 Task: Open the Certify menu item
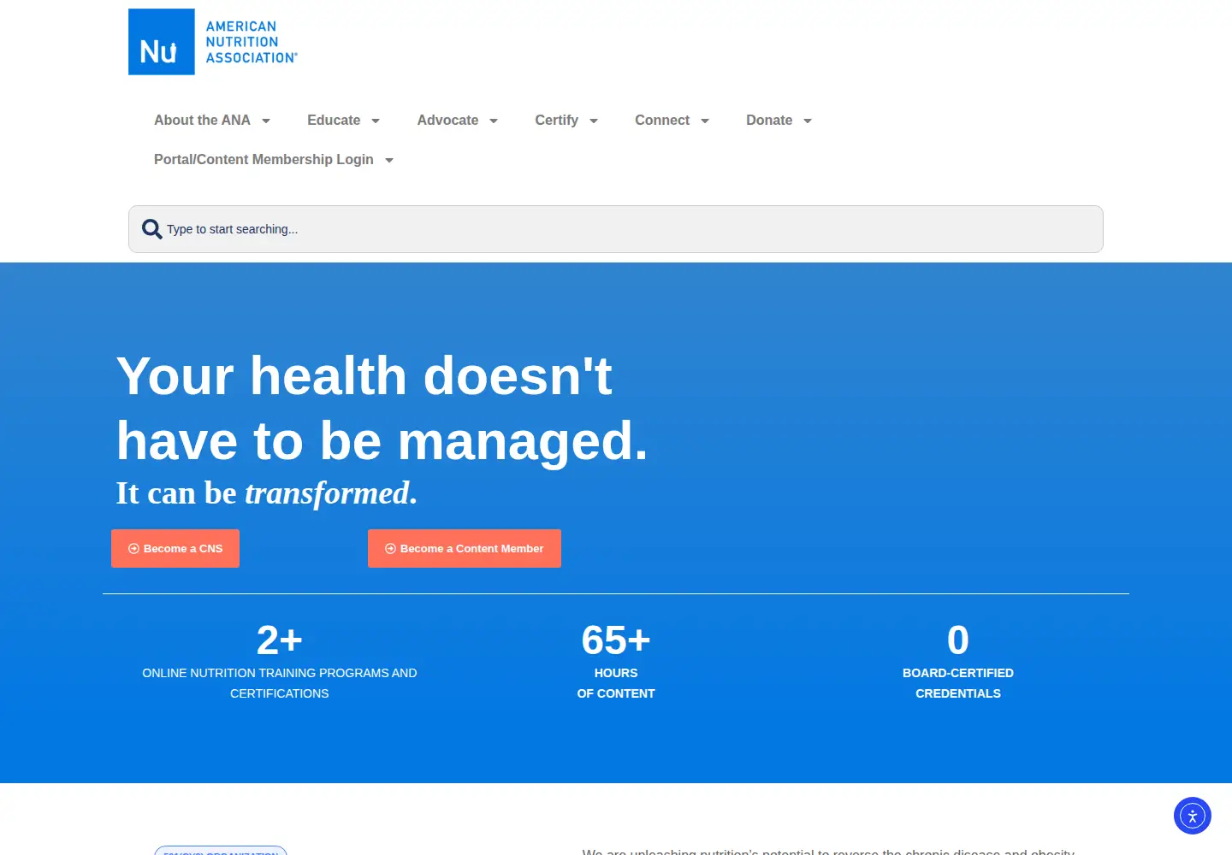pos(557,121)
